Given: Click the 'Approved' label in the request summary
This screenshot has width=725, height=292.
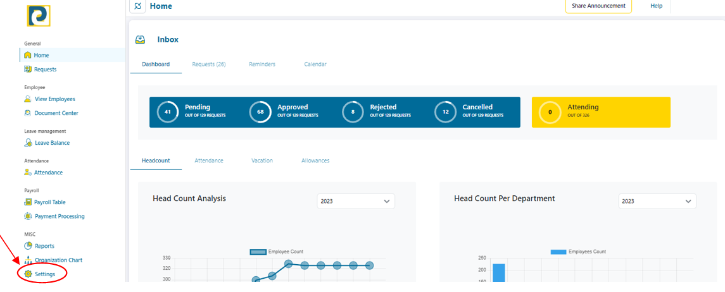Looking at the screenshot, I should pos(293,107).
